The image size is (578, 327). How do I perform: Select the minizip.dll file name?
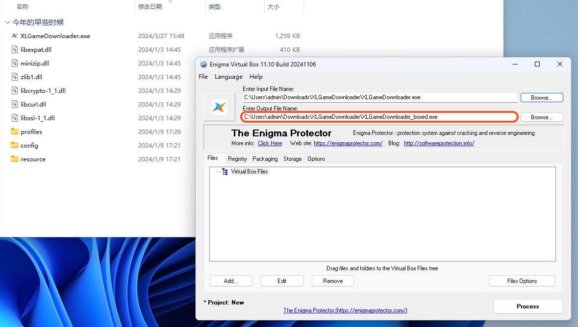click(35, 63)
